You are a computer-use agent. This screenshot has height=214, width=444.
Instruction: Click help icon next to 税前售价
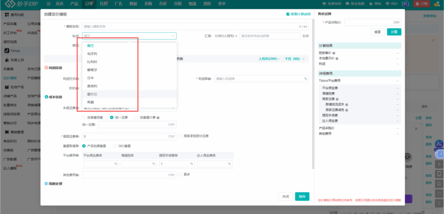pos(334,53)
